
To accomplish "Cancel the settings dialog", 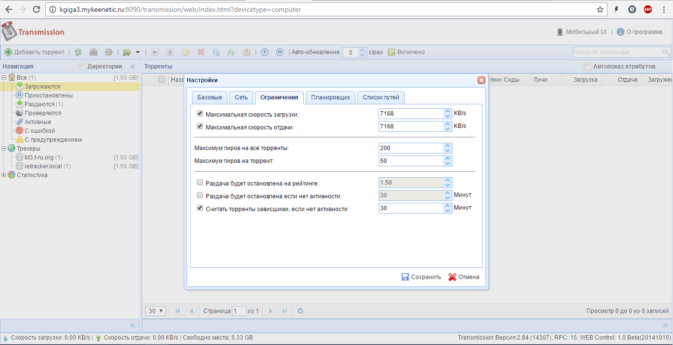I will (x=464, y=277).
